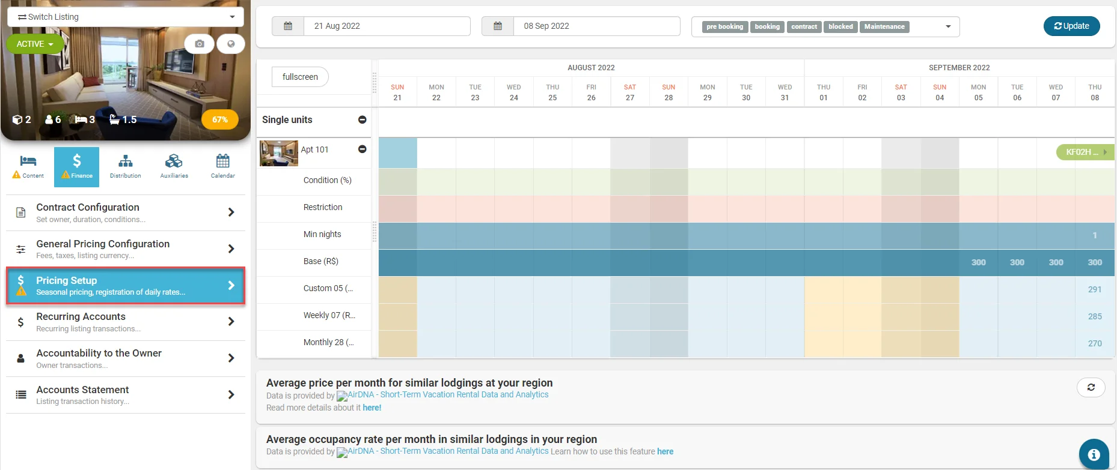
Task: Collapse the Apt 101 row
Action: (x=362, y=149)
